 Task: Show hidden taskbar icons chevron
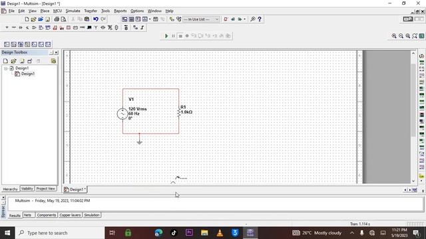[352, 233]
